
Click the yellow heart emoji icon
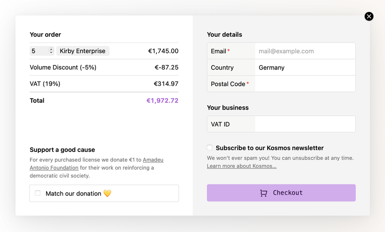107,193
